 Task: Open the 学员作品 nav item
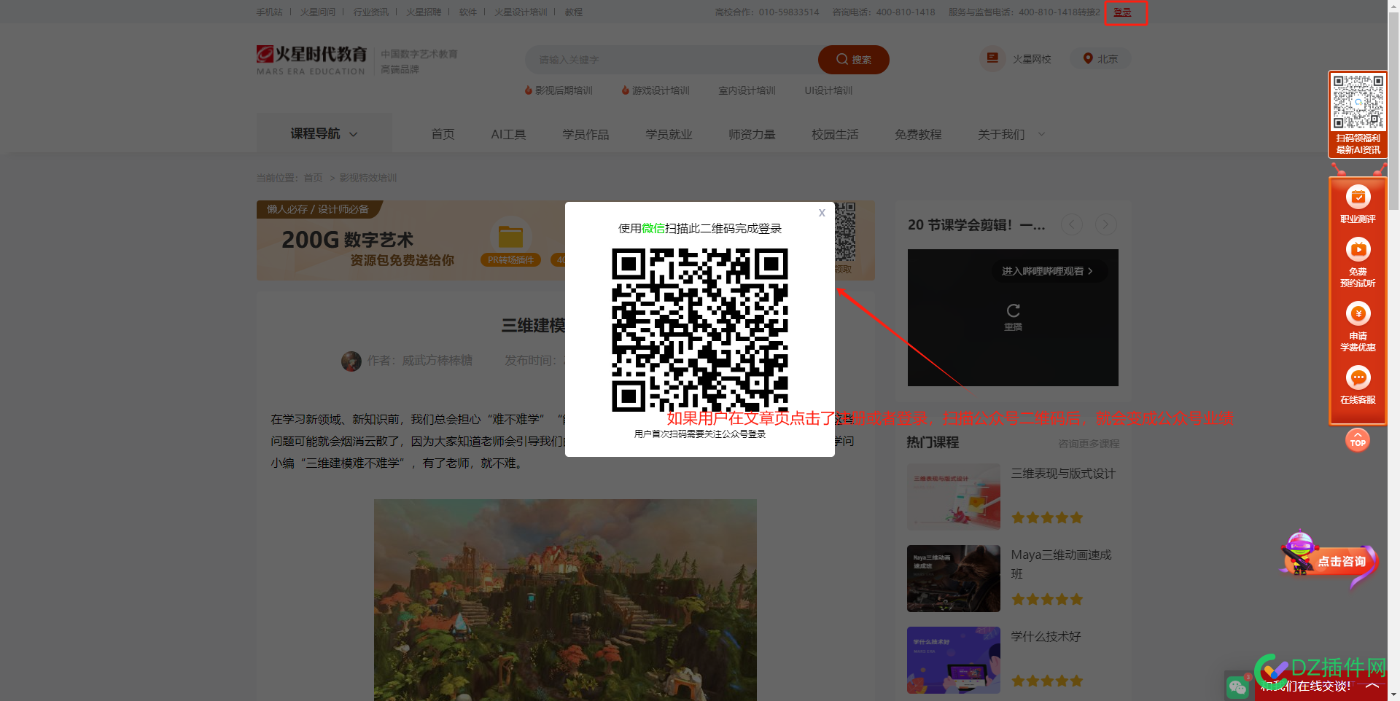[586, 134]
